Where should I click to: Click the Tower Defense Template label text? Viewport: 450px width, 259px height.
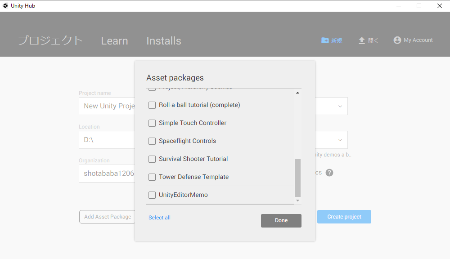pos(193,177)
